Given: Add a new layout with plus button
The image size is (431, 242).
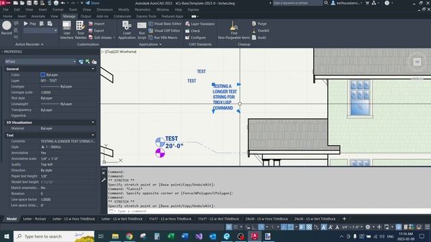Looking at the screenshot, I should [x=344, y=218].
